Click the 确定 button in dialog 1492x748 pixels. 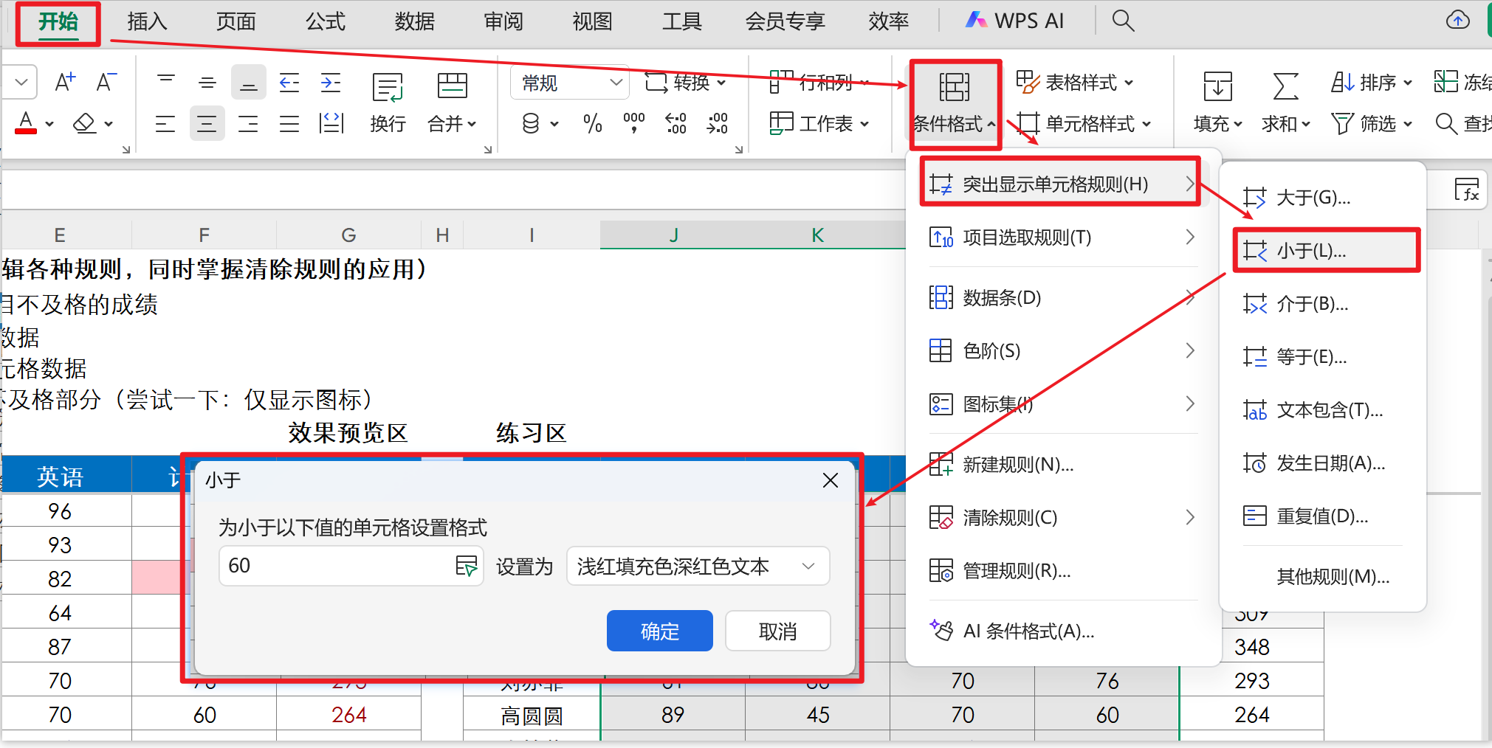point(659,631)
